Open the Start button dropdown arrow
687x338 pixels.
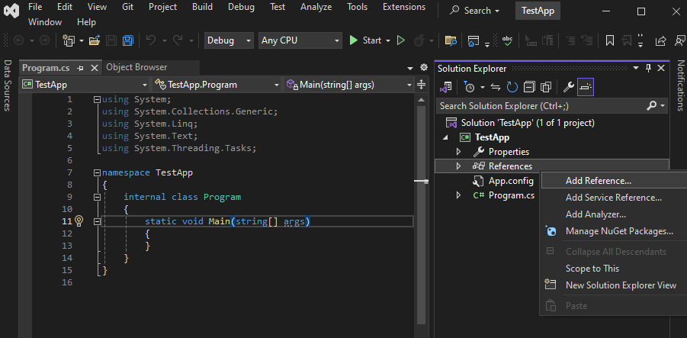coord(388,40)
